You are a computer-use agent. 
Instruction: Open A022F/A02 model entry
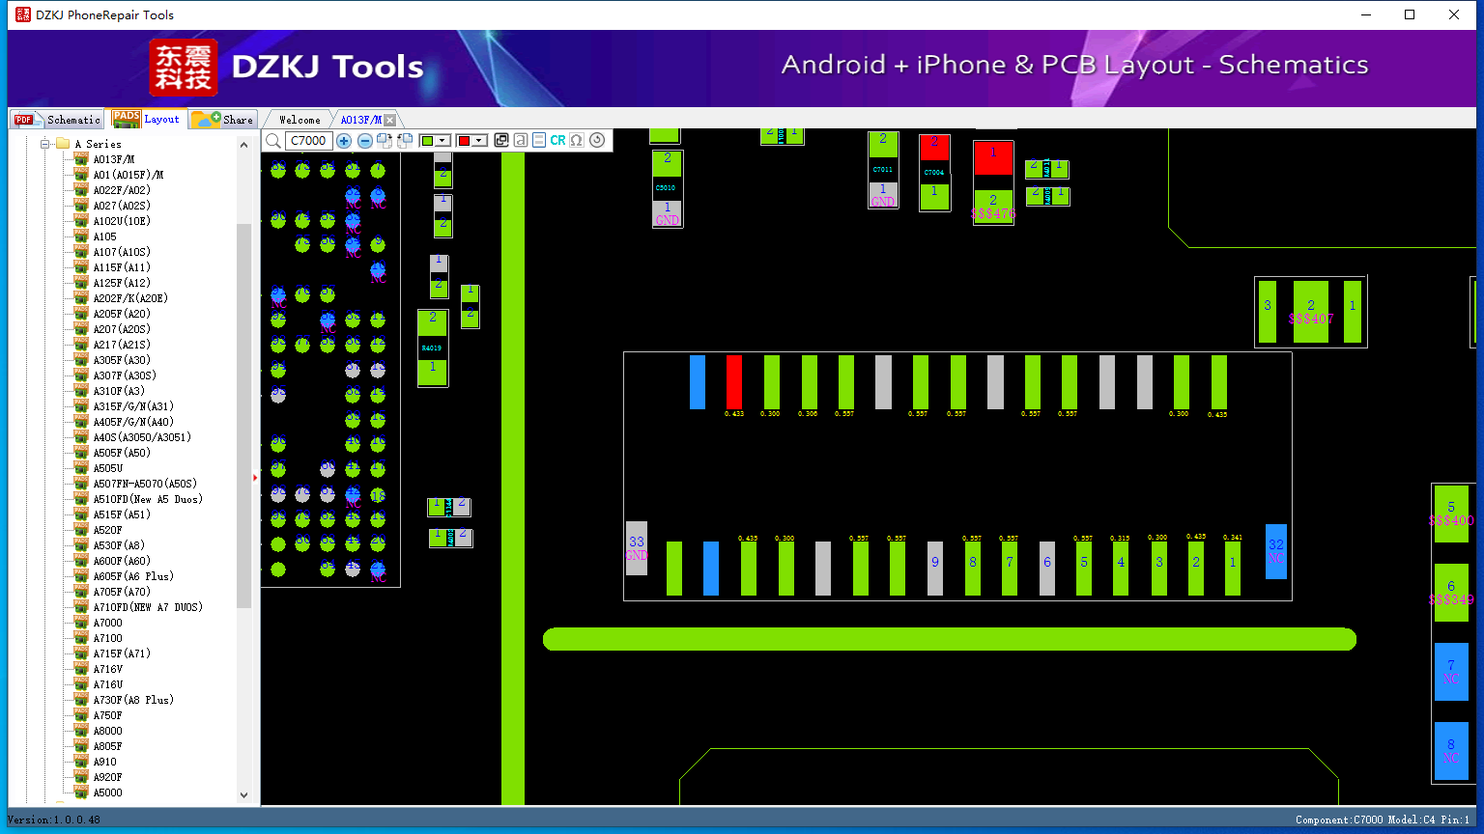tap(122, 190)
